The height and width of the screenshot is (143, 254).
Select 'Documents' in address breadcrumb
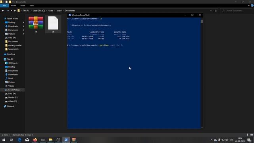(70, 11)
